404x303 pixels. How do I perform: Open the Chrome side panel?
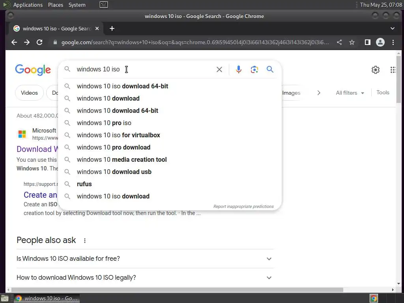point(368,42)
